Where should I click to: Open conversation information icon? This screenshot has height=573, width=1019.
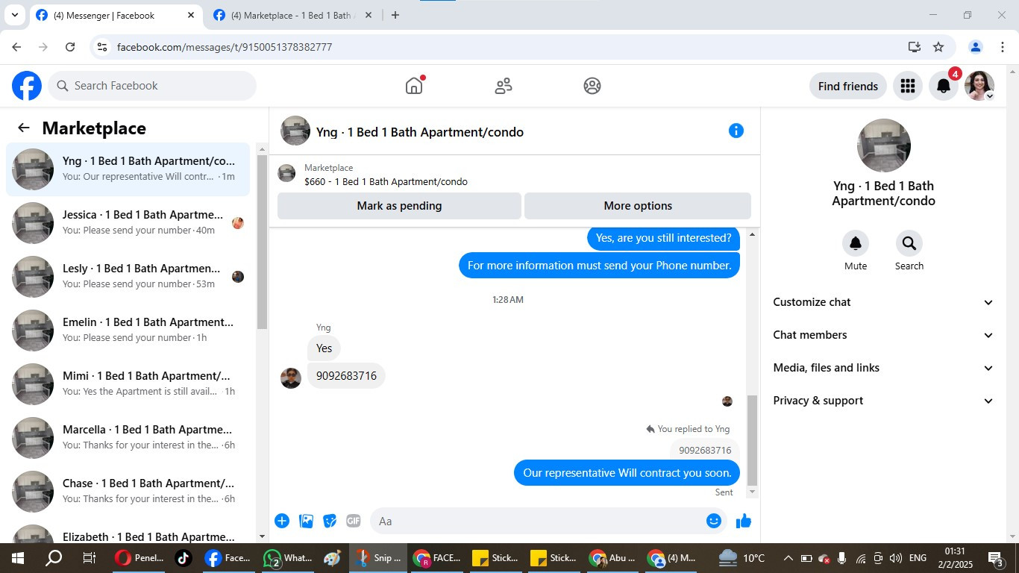click(x=736, y=131)
